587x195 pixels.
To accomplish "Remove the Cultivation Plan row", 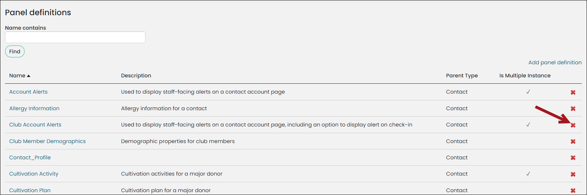I will 573,191.
